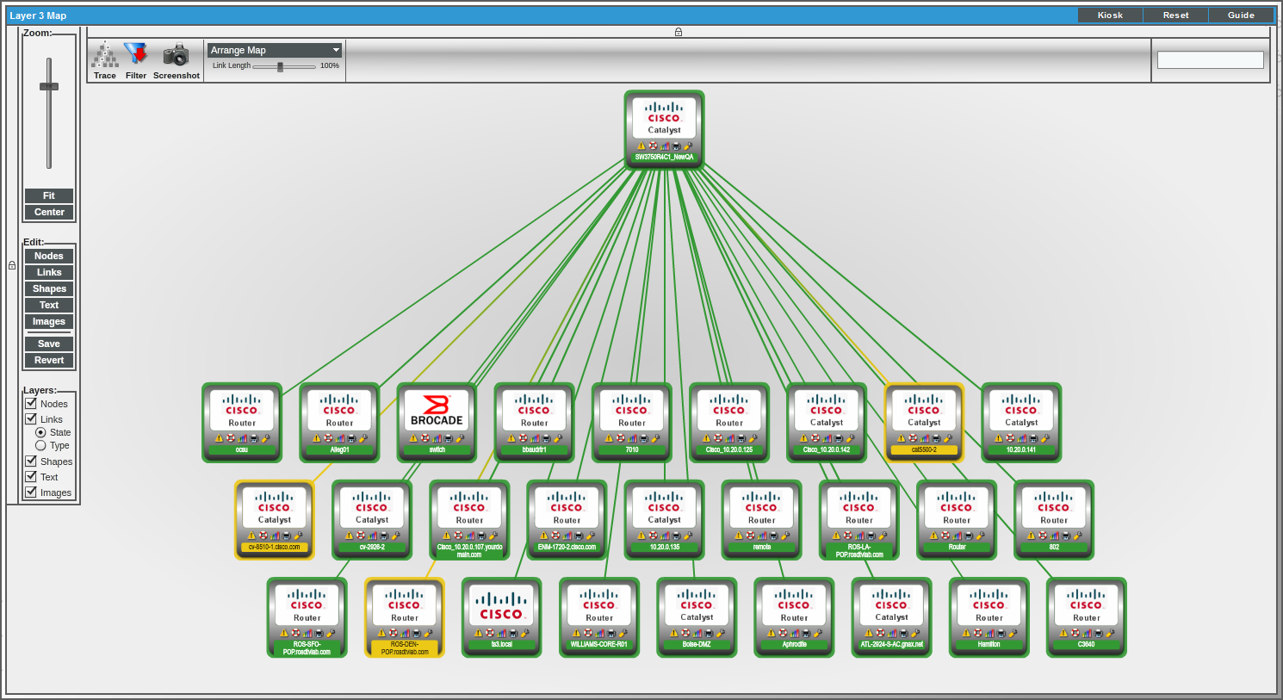
Task: Open warning icon on cv-8510-1.cisco.com node
Action: coord(251,536)
